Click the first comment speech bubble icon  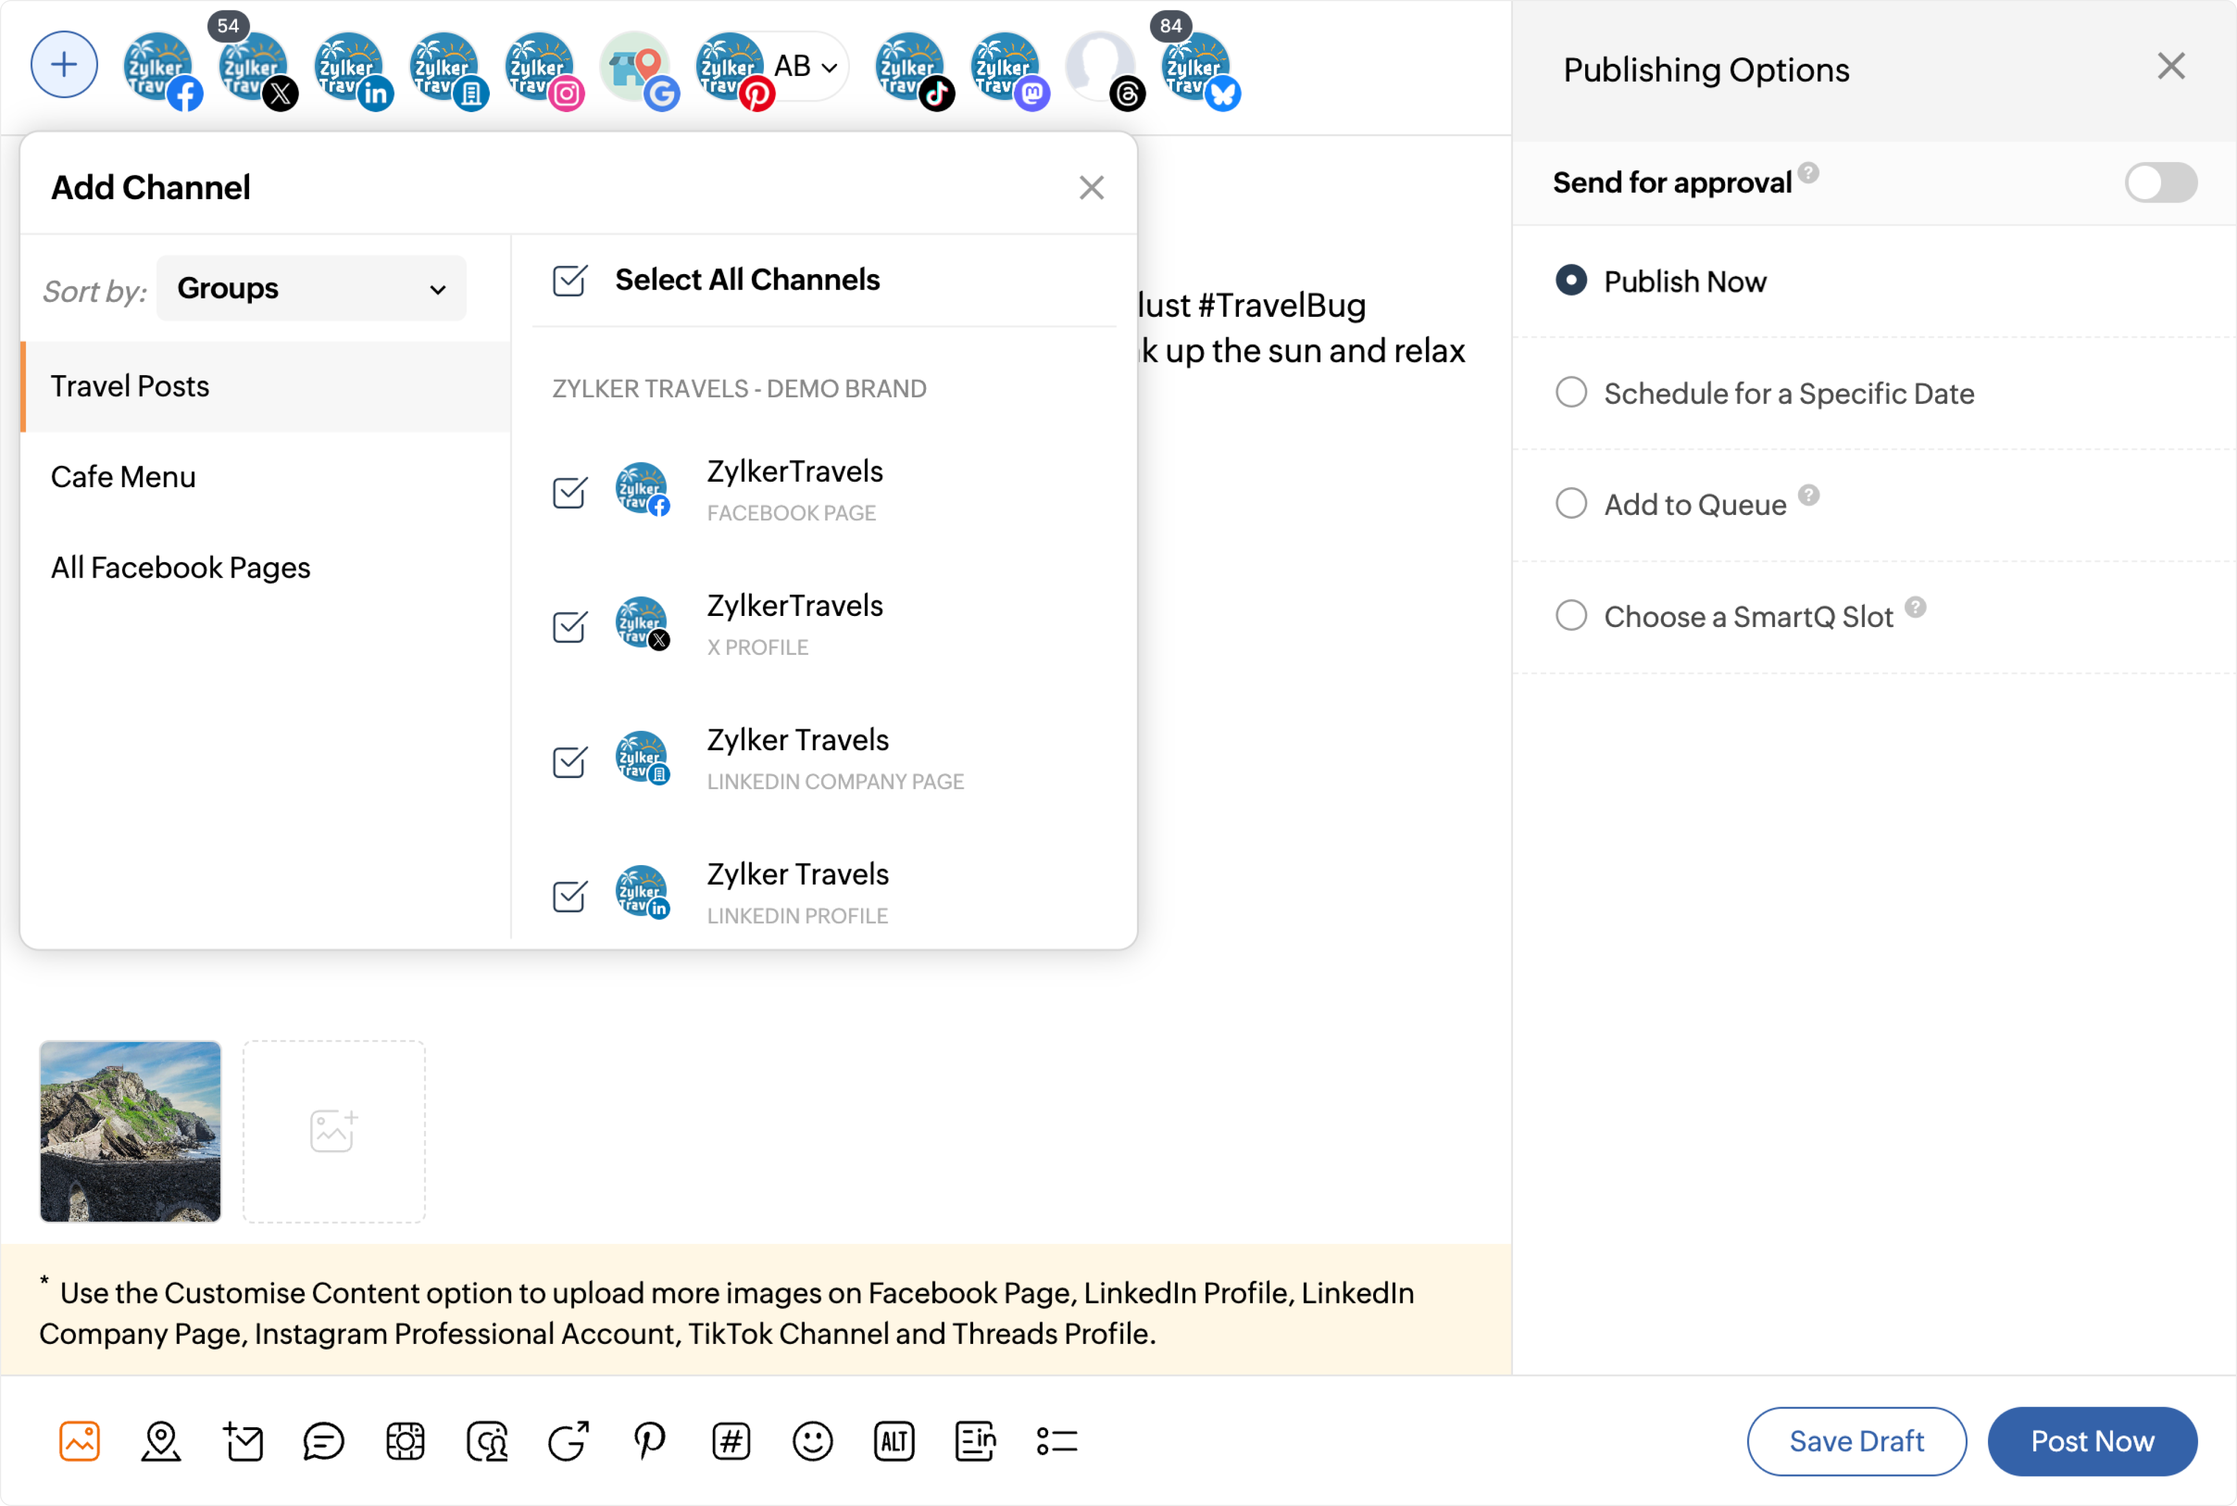point(323,1441)
